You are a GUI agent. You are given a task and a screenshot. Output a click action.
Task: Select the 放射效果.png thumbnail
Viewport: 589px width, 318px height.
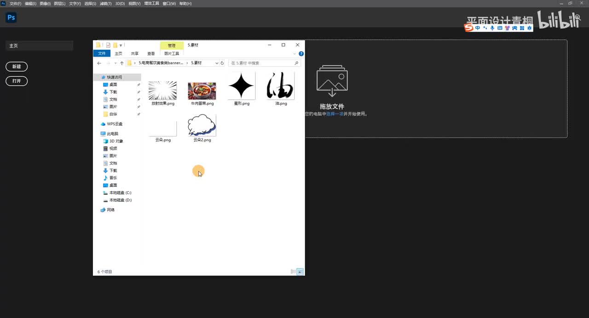click(x=163, y=91)
